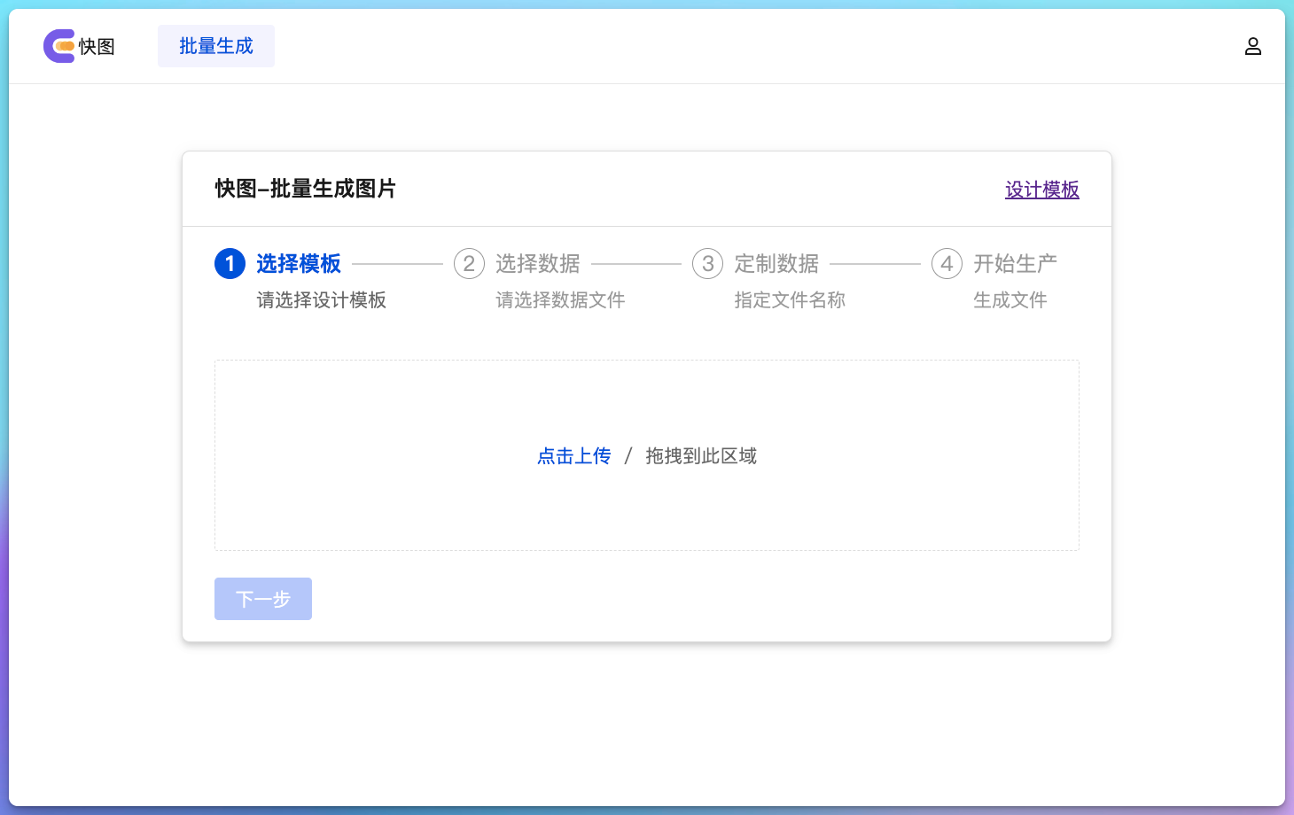
Task: Click the 点击上传 upload link
Action: pos(574,456)
